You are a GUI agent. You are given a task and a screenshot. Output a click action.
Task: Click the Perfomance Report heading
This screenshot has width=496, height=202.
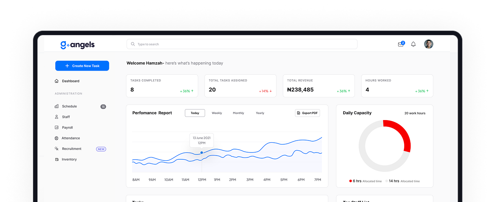pyautogui.click(x=152, y=113)
